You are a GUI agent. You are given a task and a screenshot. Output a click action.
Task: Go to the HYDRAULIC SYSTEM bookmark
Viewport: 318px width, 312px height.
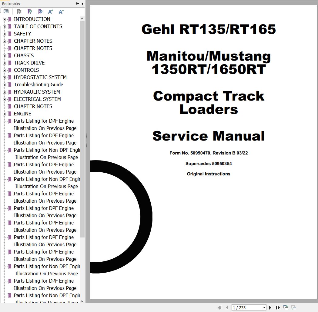click(37, 92)
